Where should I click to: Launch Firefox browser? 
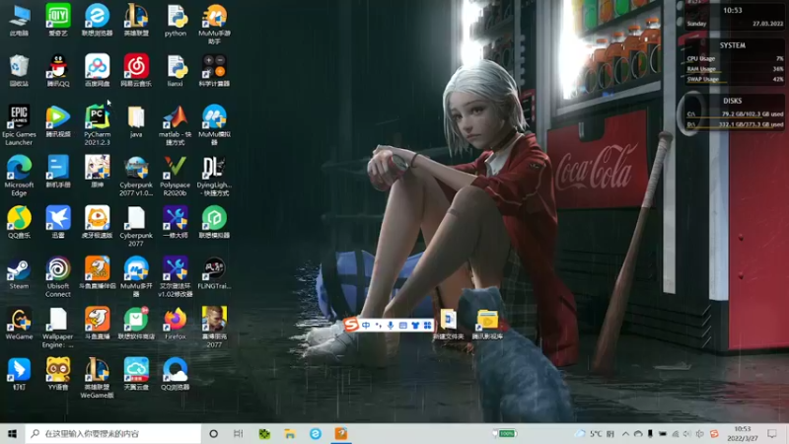[x=176, y=324]
